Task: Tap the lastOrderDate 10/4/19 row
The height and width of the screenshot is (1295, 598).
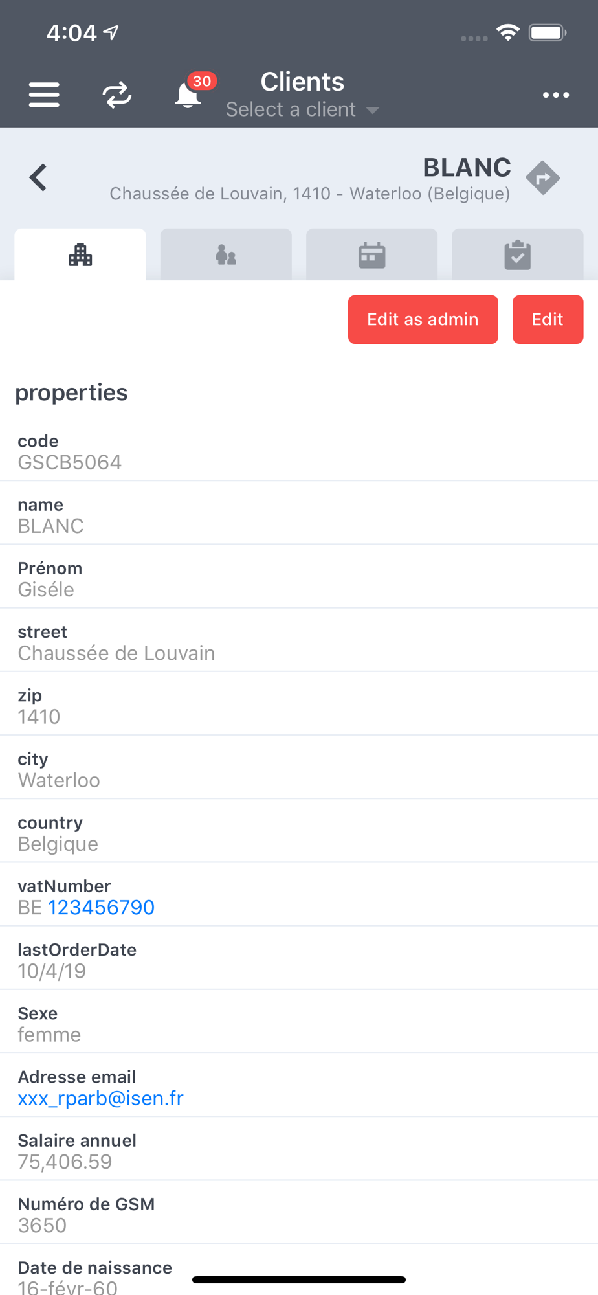Action: 299,960
